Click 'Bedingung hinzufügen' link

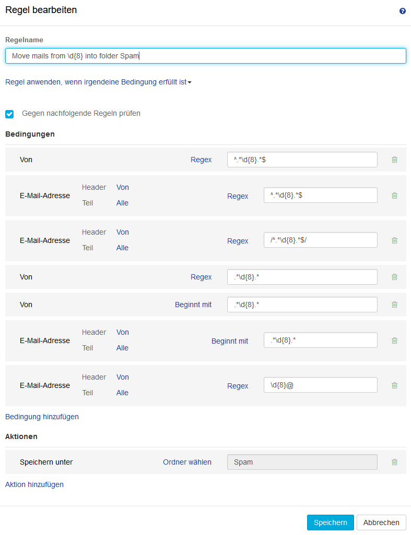42,417
